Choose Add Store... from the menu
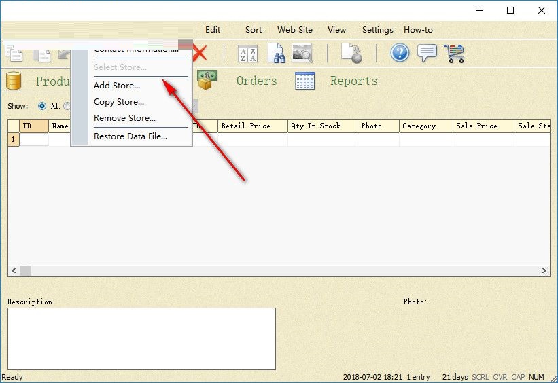The width and height of the screenshot is (558, 383). pos(117,86)
